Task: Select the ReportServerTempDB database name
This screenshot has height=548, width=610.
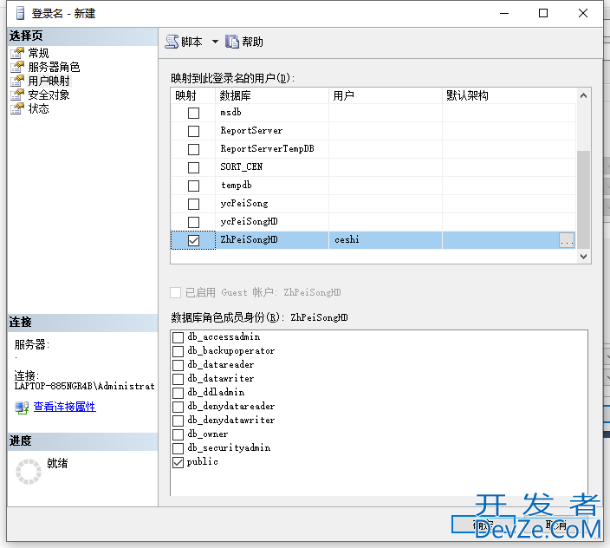Action: tap(267, 148)
